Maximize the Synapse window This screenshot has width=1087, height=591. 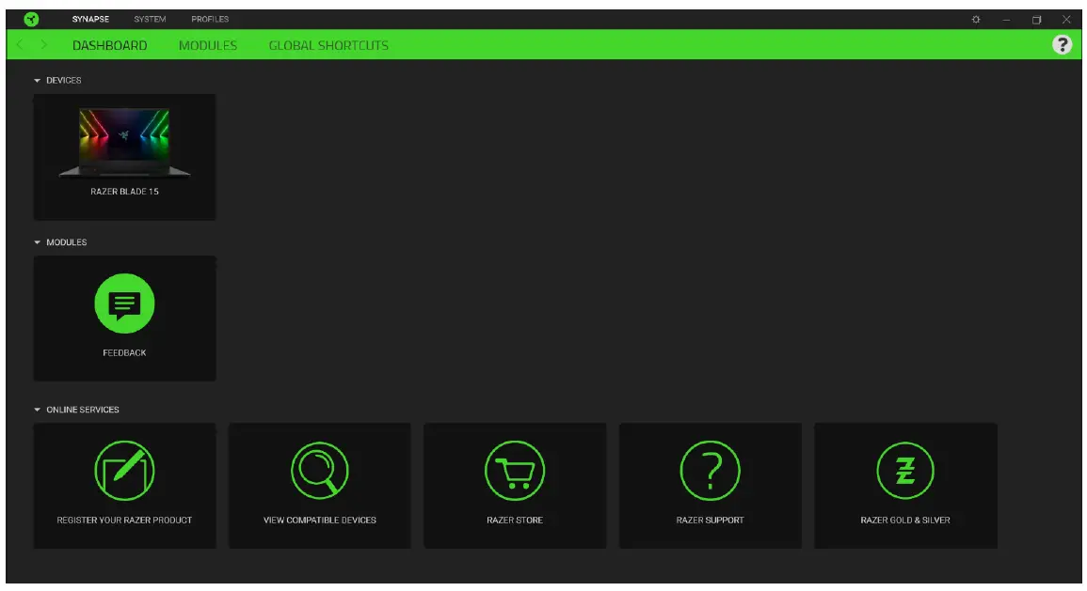click(x=1036, y=20)
